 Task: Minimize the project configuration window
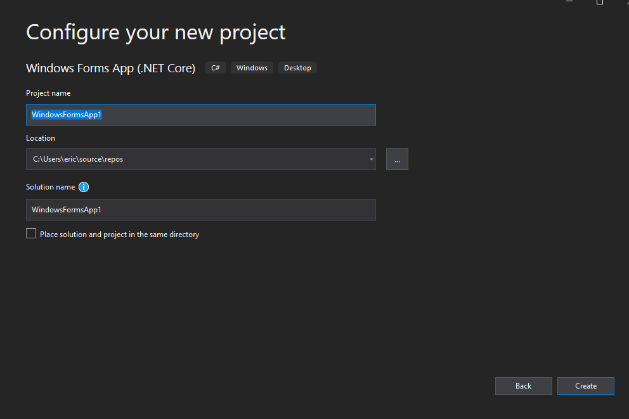click(x=569, y=2)
